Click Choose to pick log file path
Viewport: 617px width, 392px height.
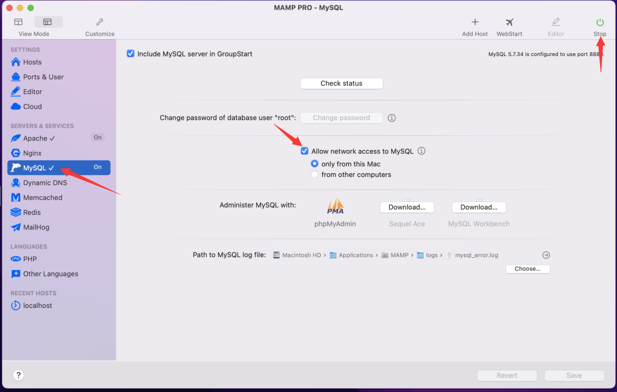(527, 269)
